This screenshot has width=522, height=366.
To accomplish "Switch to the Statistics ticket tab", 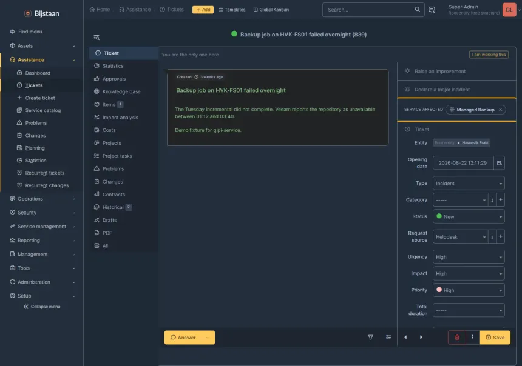I will tap(123, 66).
